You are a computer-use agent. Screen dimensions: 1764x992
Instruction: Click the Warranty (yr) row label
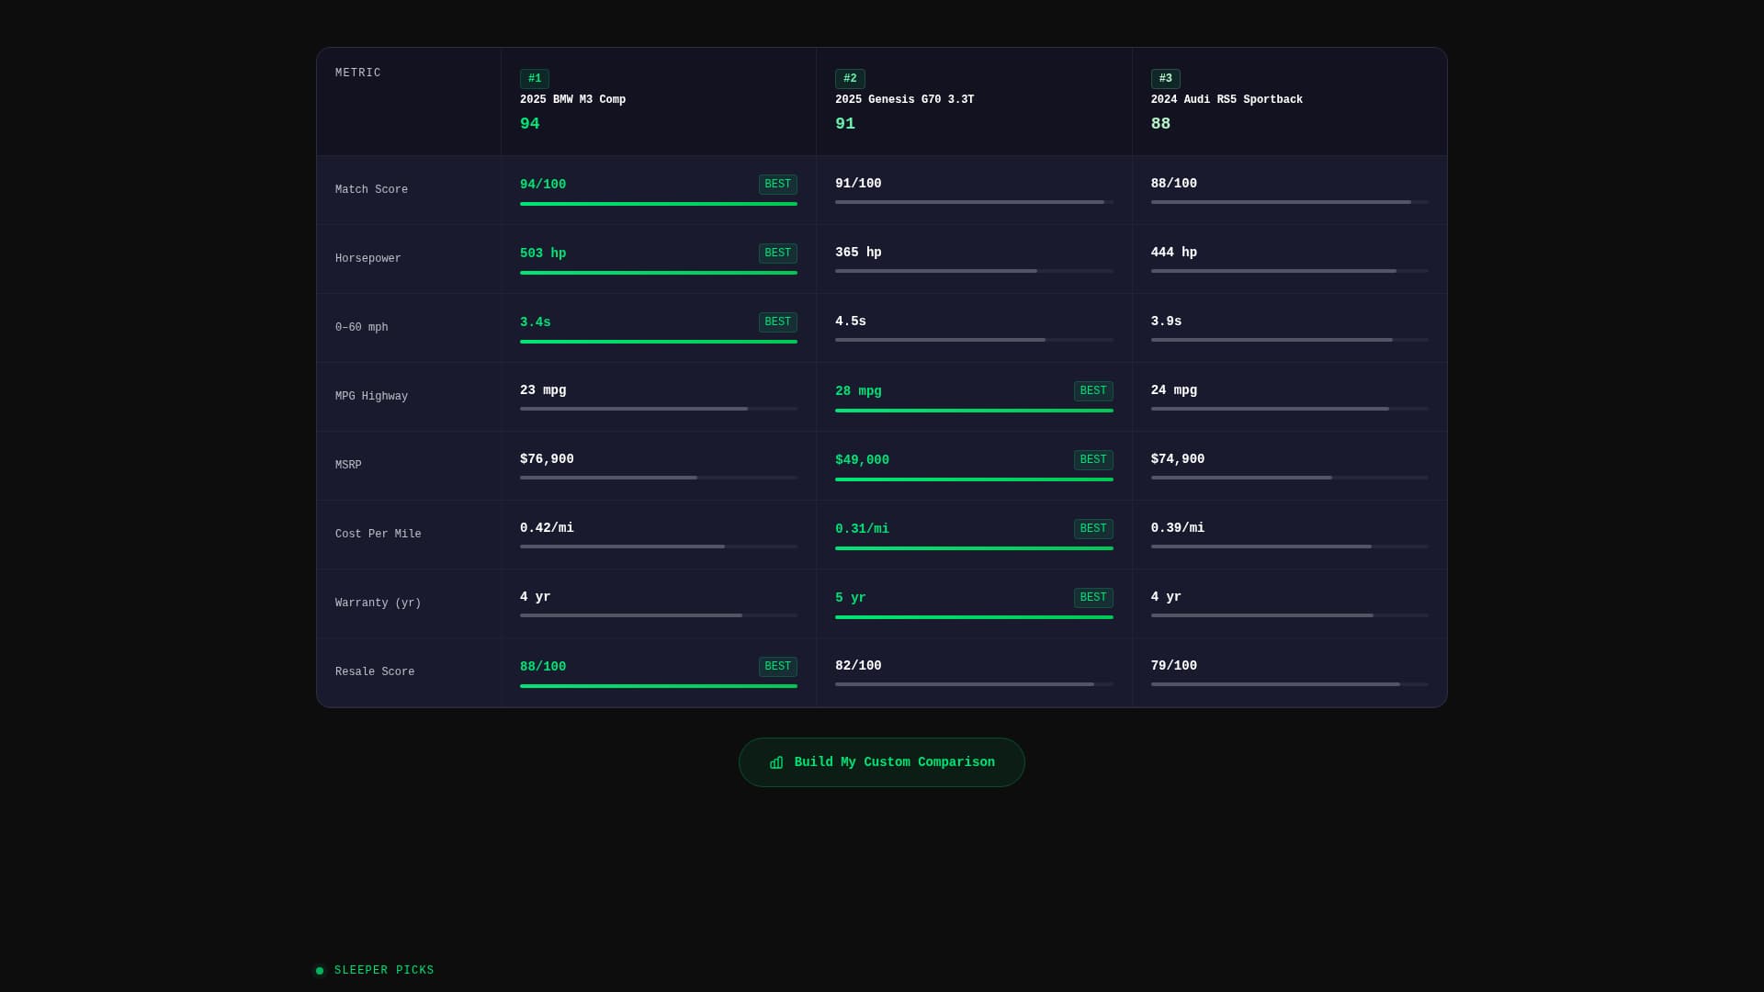click(378, 603)
